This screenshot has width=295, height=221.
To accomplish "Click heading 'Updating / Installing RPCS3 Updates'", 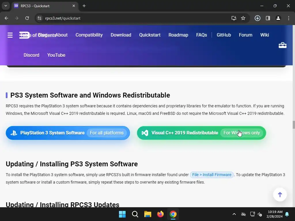I will point(63,204).
